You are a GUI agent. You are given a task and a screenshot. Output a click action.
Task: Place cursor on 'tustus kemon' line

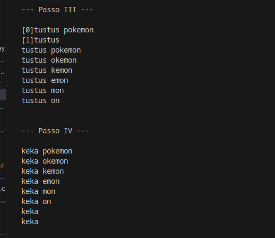[47, 70]
